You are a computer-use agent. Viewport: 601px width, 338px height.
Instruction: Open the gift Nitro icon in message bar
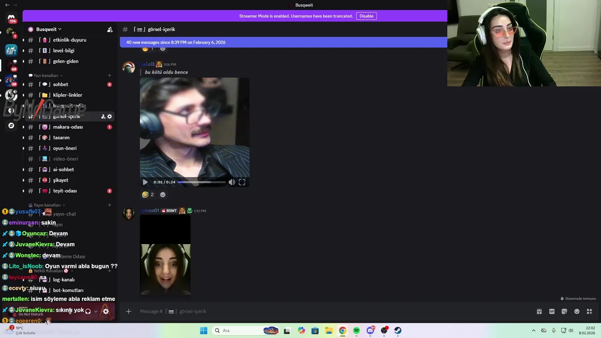point(539,311)
